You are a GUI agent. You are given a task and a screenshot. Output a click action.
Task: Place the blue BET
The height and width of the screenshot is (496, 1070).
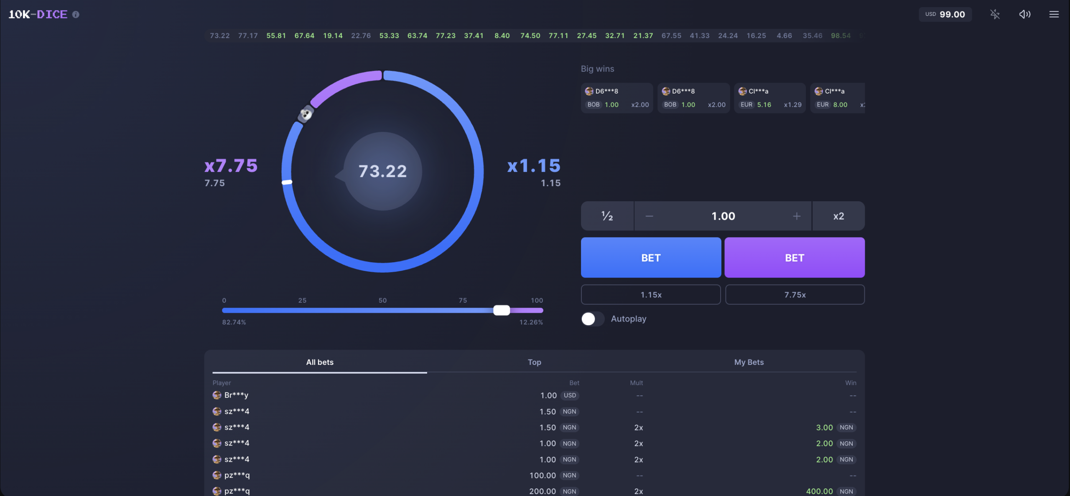[651, 258]
